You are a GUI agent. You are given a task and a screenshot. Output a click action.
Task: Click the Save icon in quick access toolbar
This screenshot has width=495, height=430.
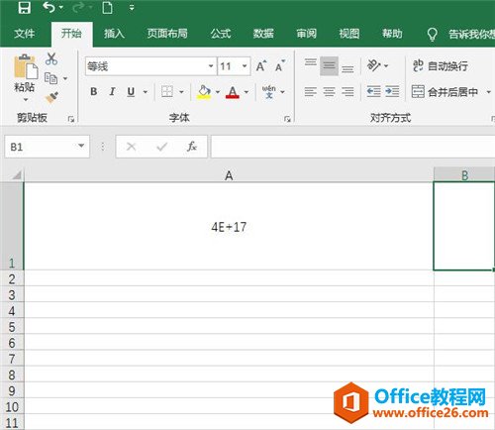pos(24,7)
